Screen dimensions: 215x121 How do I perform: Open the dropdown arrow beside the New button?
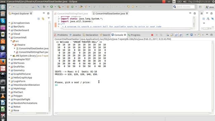(13, 7)
